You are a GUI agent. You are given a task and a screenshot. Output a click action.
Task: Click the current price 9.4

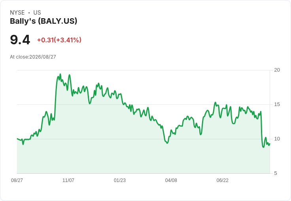20,40
